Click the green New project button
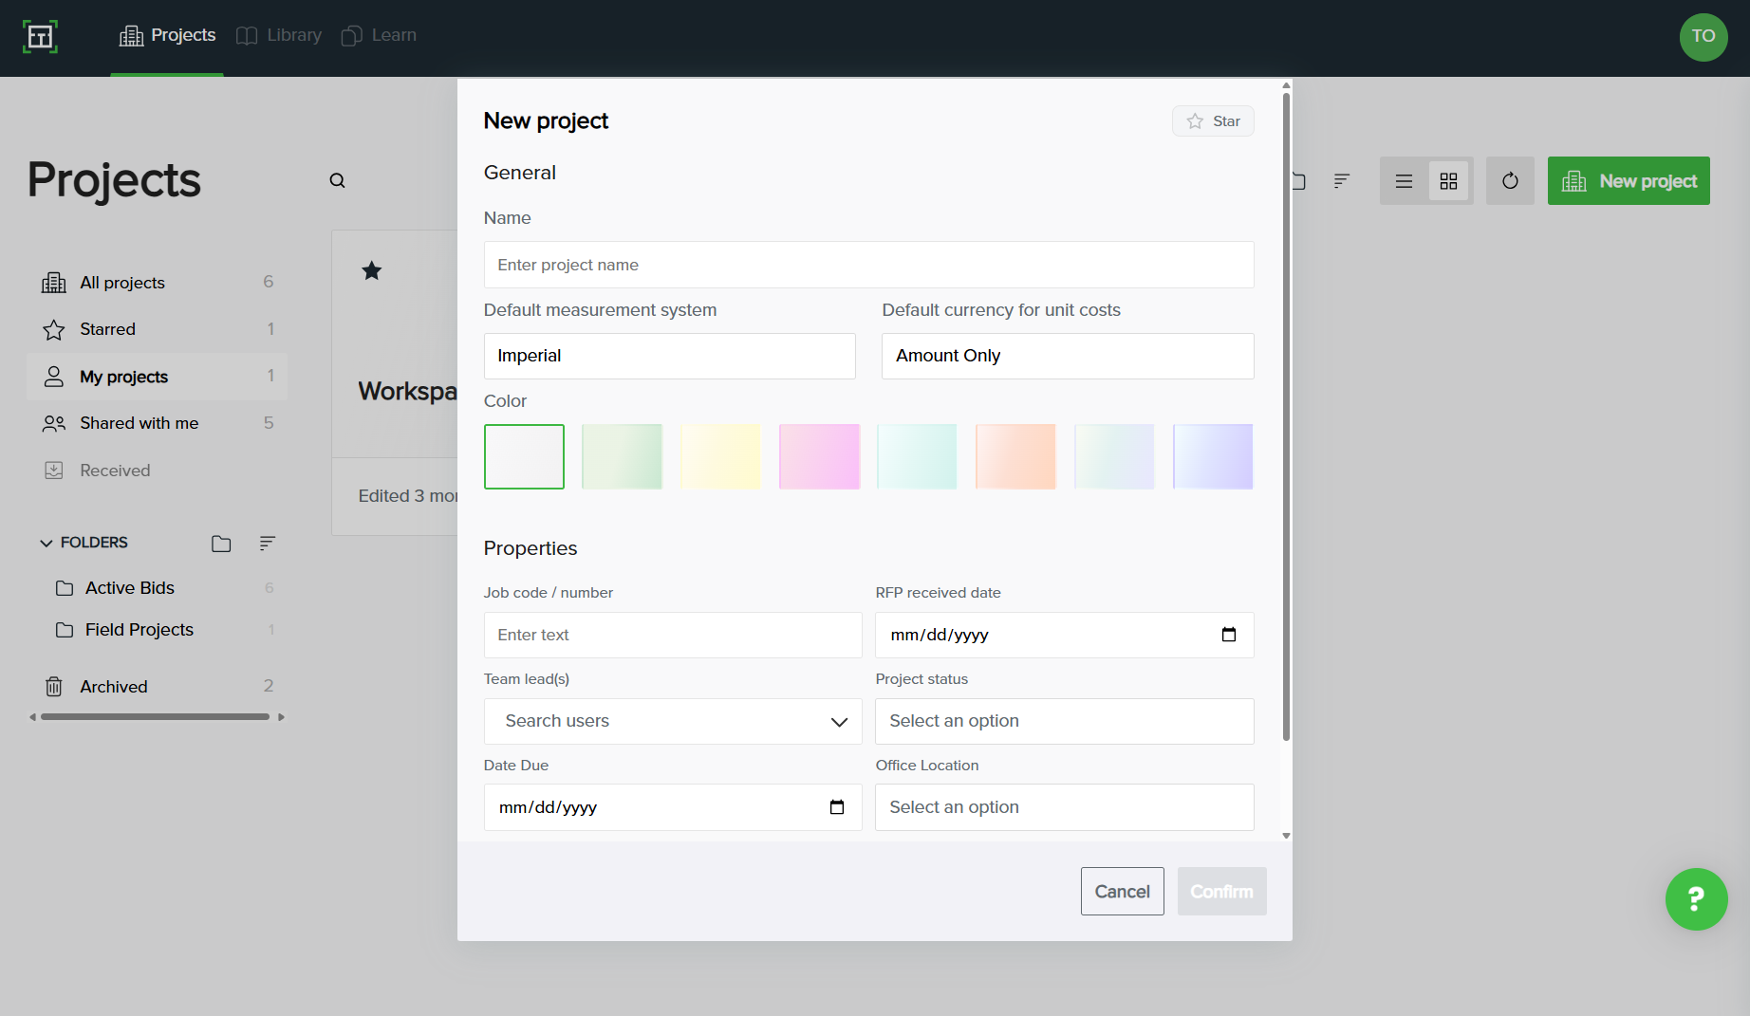1750x1016 pixels. (1629, 181)
